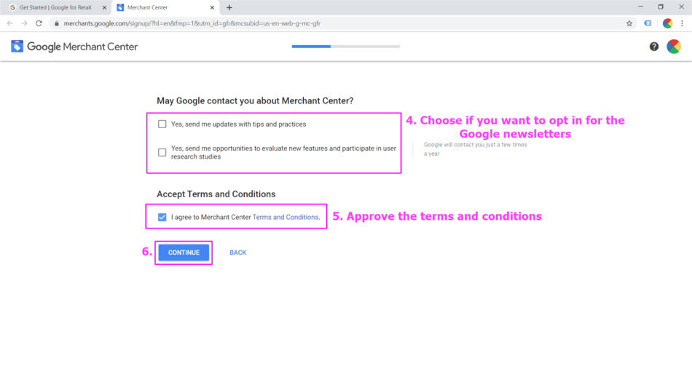Screen dimensions: 692x369
Task: Click the blue extension icon in toolbar
Action: click(x=648, y=23)
